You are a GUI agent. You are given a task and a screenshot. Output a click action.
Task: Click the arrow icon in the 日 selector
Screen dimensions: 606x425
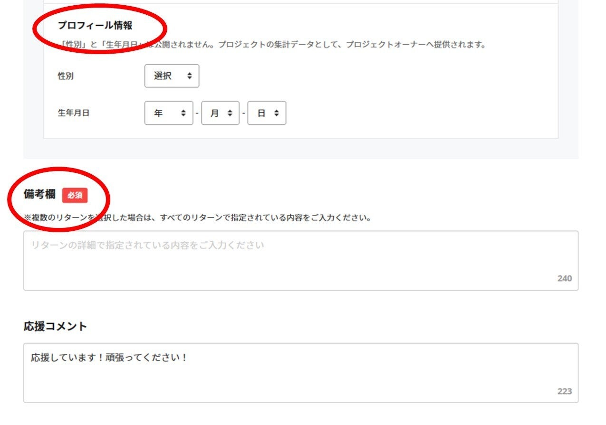[x=277, y=113]
